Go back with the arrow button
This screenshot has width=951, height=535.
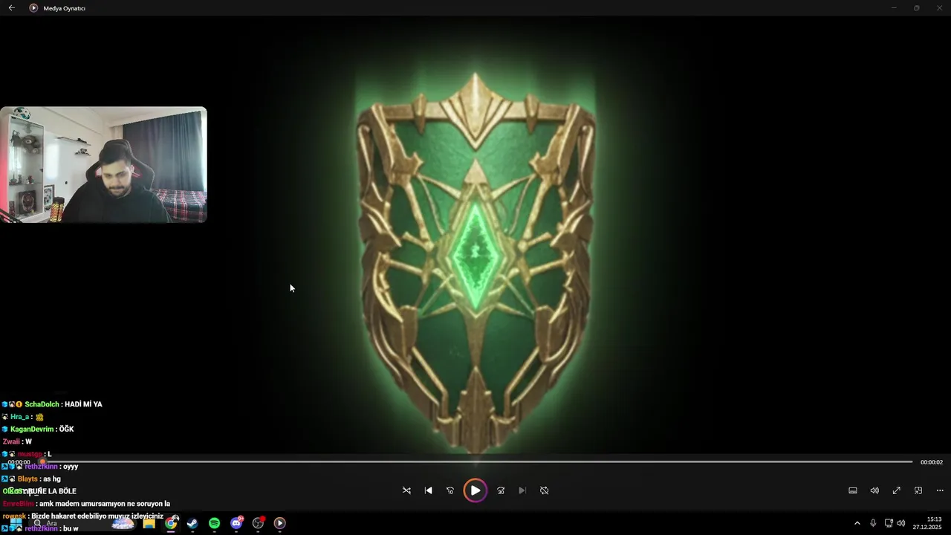11,8
